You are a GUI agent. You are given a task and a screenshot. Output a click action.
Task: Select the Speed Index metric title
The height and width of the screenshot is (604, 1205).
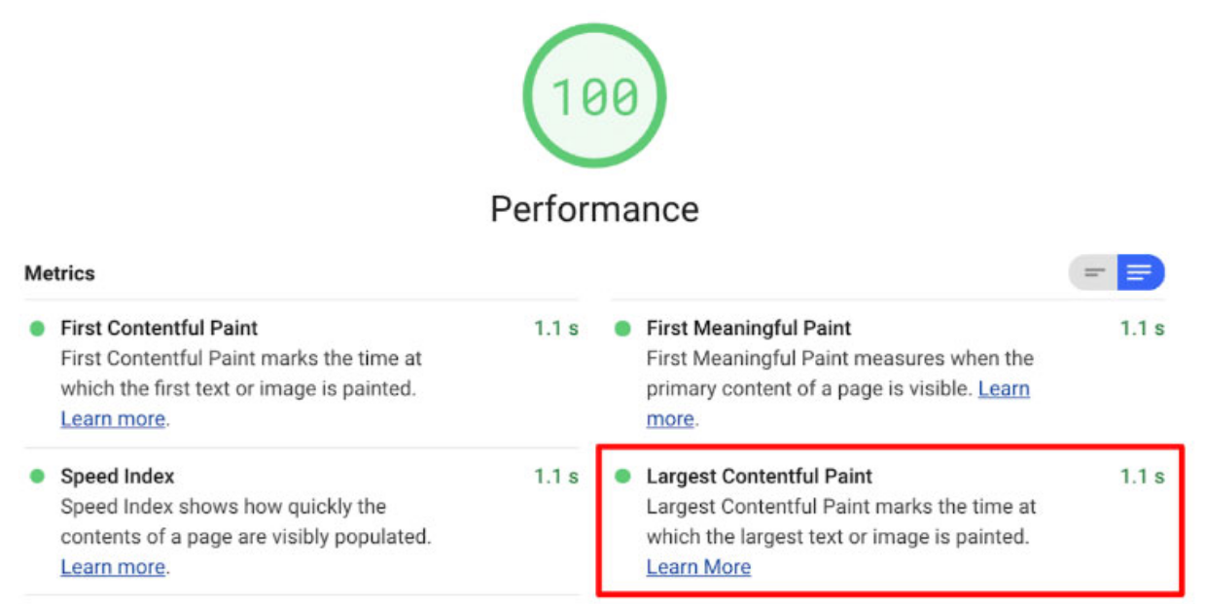[118, 477]
